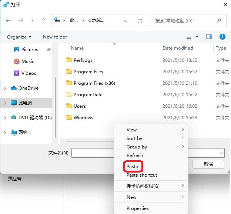
Task: Toggle the preview pane icon
Action: click(209, 37)
